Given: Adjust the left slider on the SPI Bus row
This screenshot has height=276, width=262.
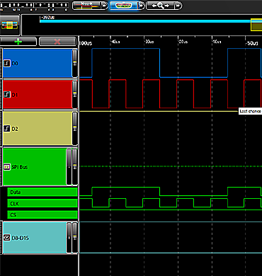Looking at the screenshot, I should pyautogui.click(x=69, y=167).
